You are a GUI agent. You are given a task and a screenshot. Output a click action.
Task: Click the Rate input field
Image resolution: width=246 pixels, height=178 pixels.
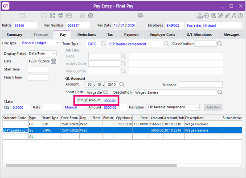(51, 108)
